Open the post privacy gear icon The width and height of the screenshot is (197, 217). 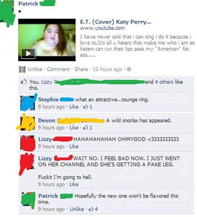[x=129, y=69]
